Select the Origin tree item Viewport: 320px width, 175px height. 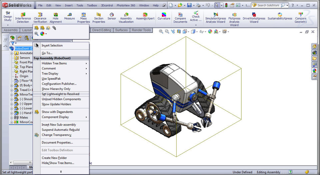click(x=24, y=76)
